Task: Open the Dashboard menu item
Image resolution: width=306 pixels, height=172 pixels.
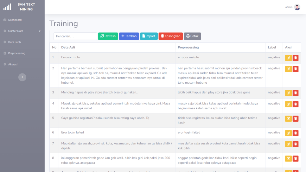Action: [x=15, y=20]
